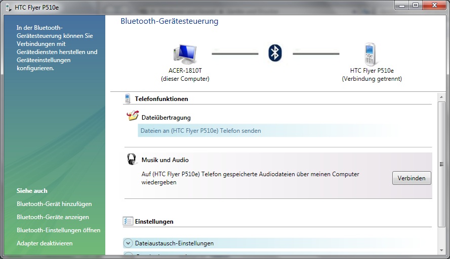Click the Dateiübertragung folder icon
Screen dimensions: 450x259
132,117
